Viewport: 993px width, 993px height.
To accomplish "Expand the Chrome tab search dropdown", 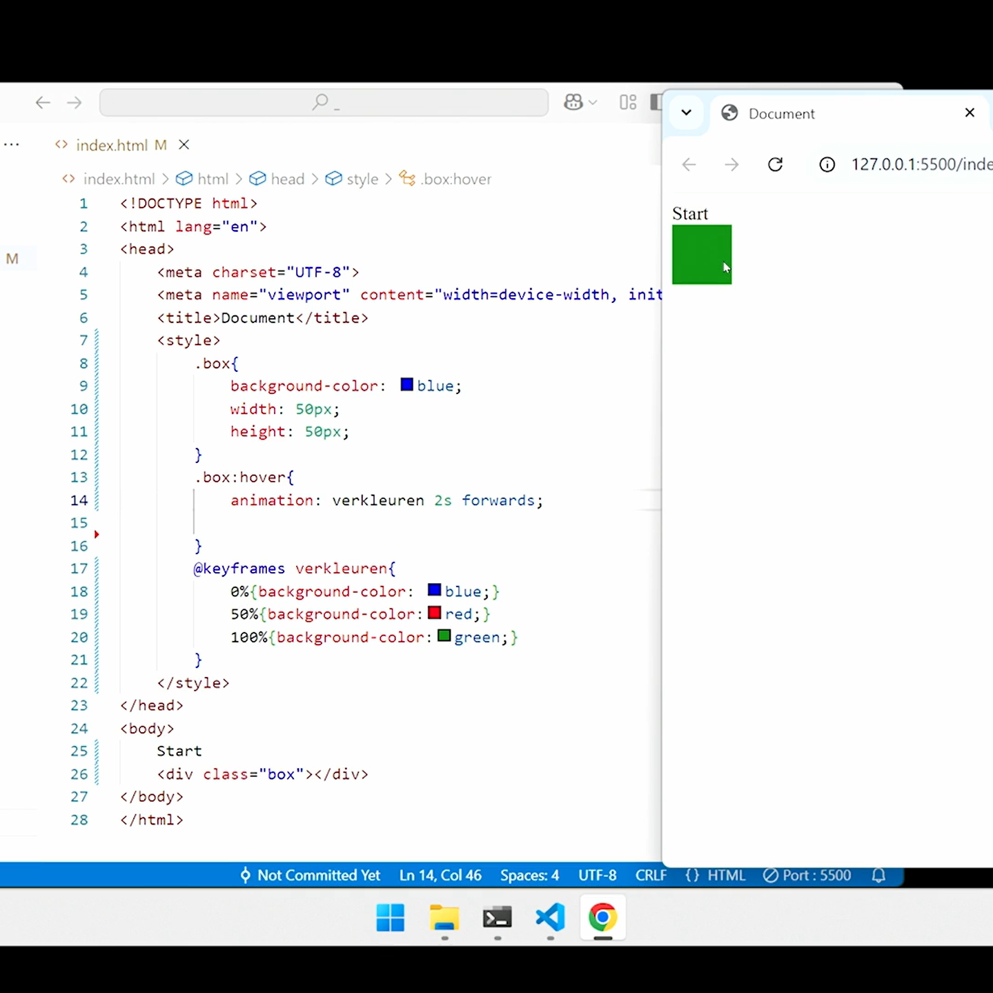I will [686, 112].
